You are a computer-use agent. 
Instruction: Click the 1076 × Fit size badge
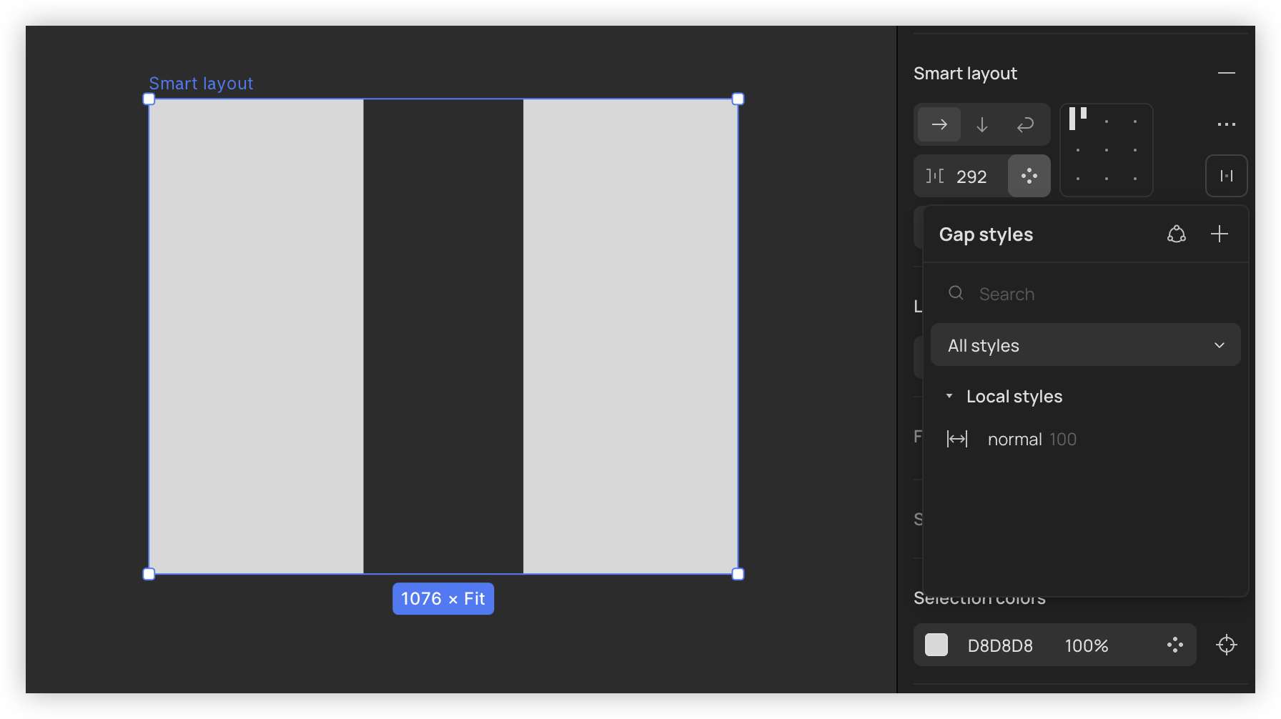(x=443, y=599)
